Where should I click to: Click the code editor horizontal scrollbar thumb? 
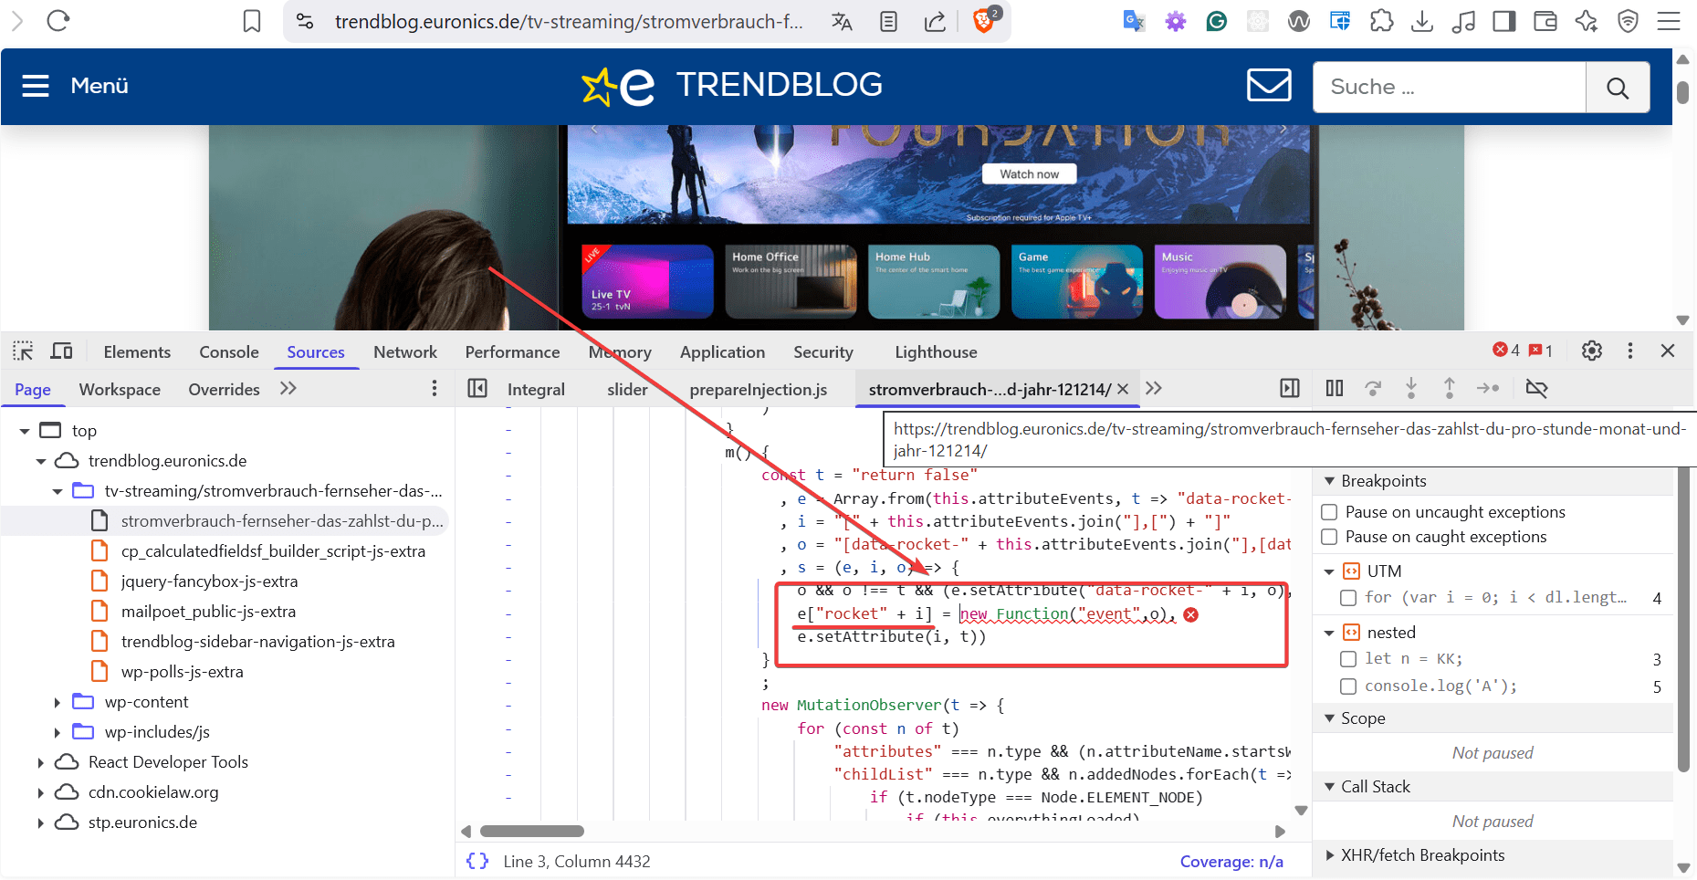[x=532, y=831]
